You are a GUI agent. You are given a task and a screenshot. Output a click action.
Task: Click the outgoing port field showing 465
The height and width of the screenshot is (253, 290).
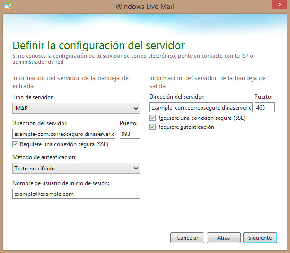264,108
